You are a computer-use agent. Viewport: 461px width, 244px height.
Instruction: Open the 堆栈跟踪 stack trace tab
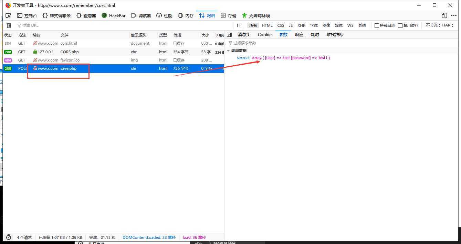coord(335,35)
